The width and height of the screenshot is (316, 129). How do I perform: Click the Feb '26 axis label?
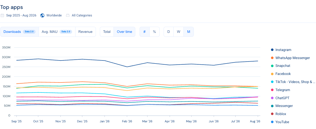point(127,121)
